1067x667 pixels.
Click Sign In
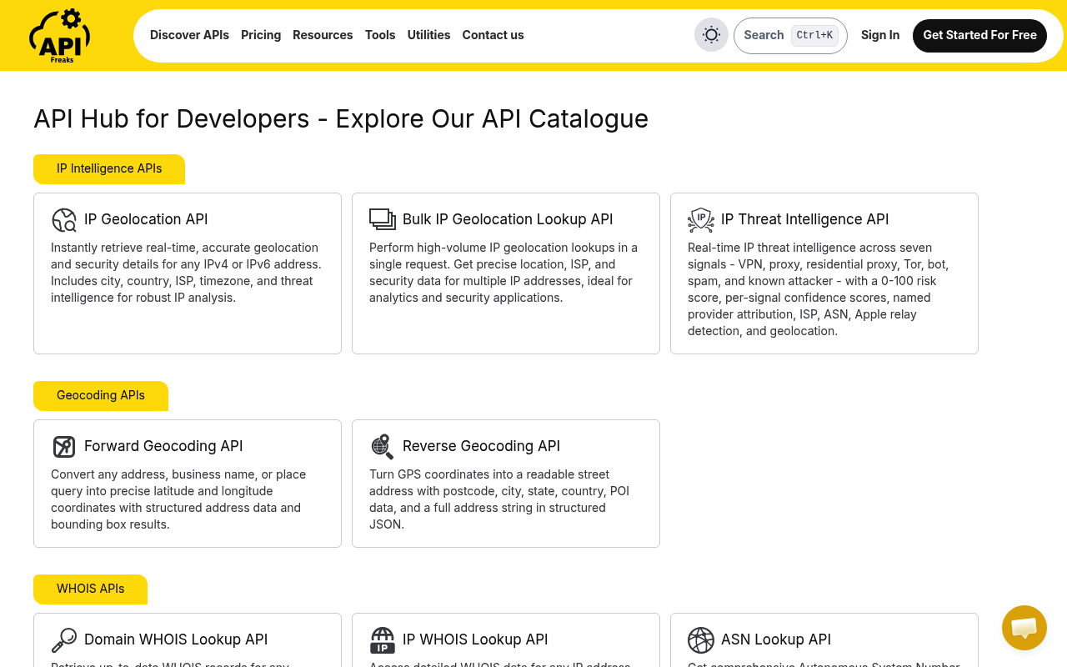click(x=880, y=35)
